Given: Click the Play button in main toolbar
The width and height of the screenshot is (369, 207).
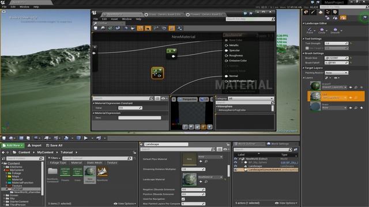Looking at the screenshot, I should click(x=86, y=138).
